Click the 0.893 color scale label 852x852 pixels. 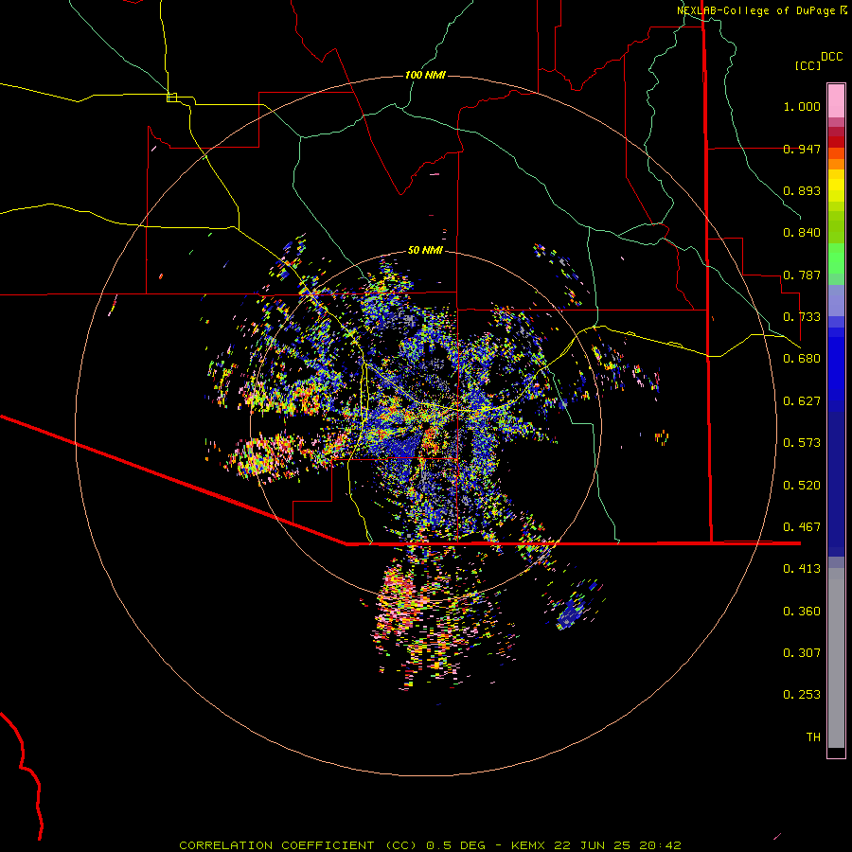(802, 190)
